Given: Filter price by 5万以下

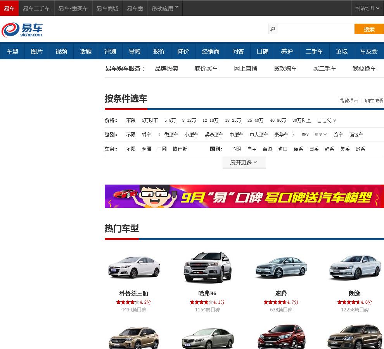Looking at the screenshot, I should click(x=150, y=120).
